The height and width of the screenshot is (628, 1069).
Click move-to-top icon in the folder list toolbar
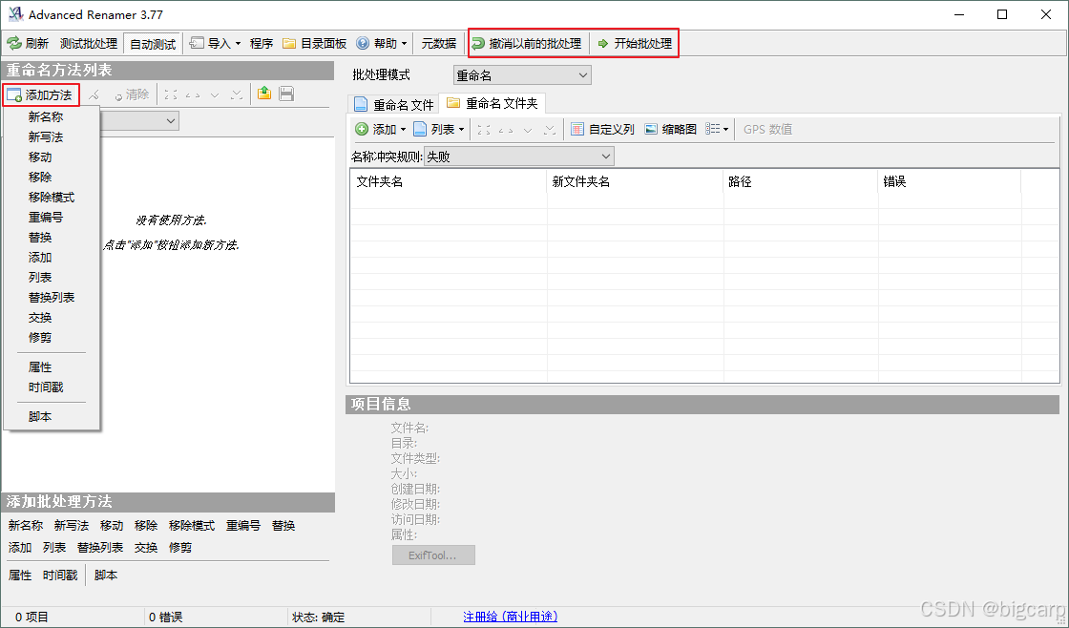pyautogui.click(x=483, y=129)
